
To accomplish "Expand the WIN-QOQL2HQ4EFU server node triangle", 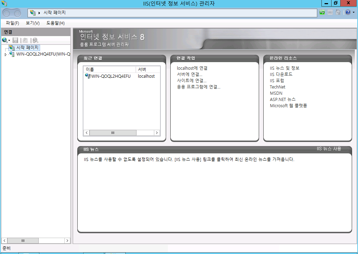I will pos(6,54).
